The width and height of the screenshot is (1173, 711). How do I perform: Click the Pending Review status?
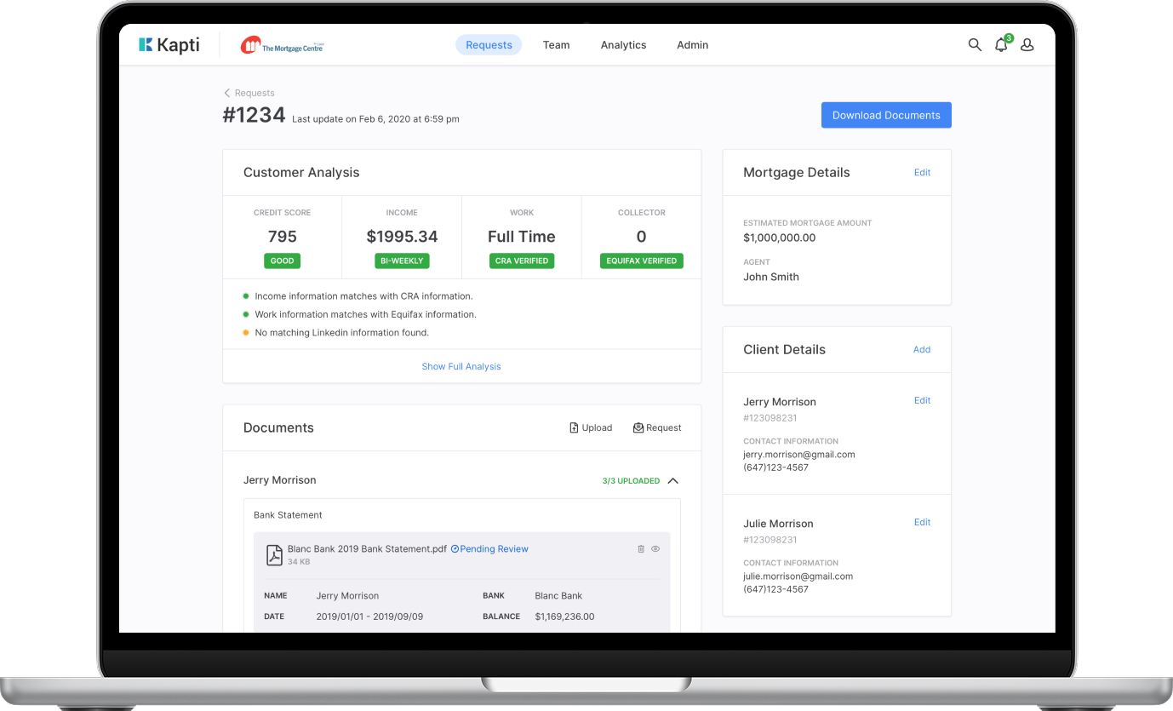click(489, 549)
